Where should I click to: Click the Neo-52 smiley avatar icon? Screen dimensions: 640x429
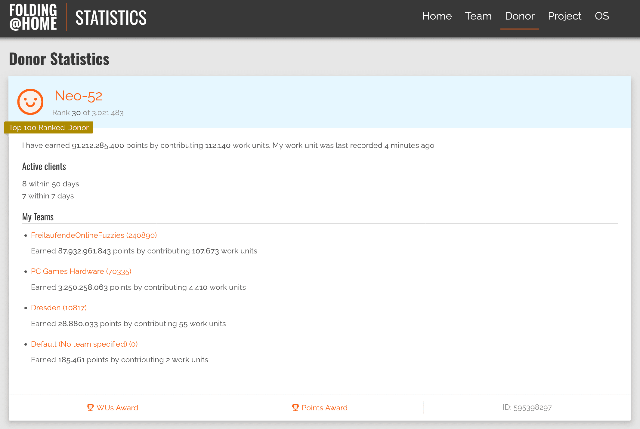tap(30, 102)
